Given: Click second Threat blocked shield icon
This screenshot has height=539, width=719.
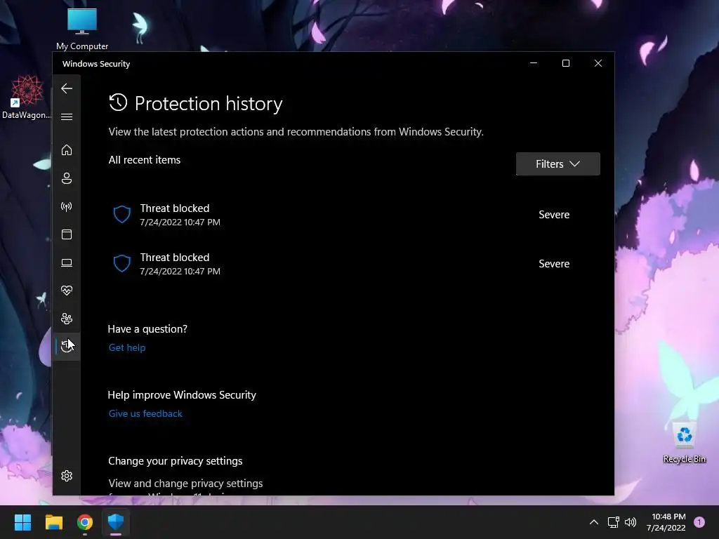Looking at the screenshot, I should (x=122, y=264).
